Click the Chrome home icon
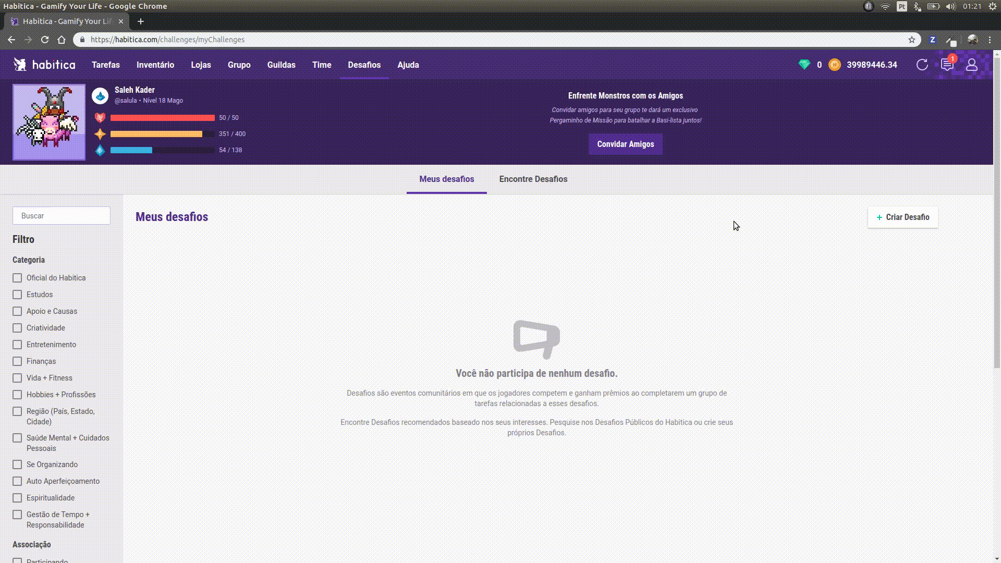 click(62, 40)
